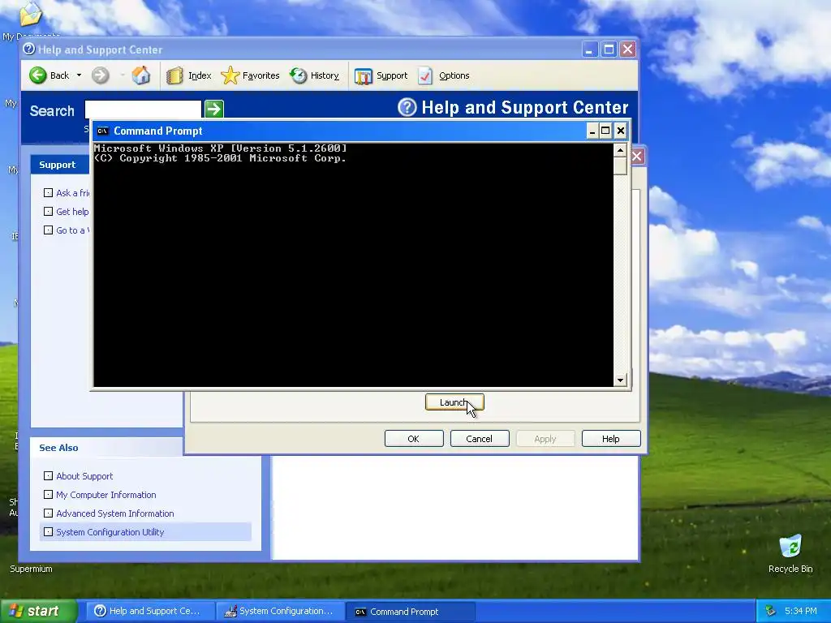Screen dimensions: 831x623
Task: Click the green Back arrow in Help Center
Action: pos(37,75)
